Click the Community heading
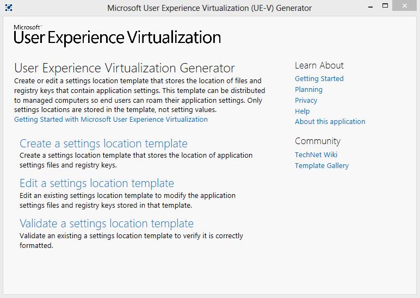 click(318, 141)
